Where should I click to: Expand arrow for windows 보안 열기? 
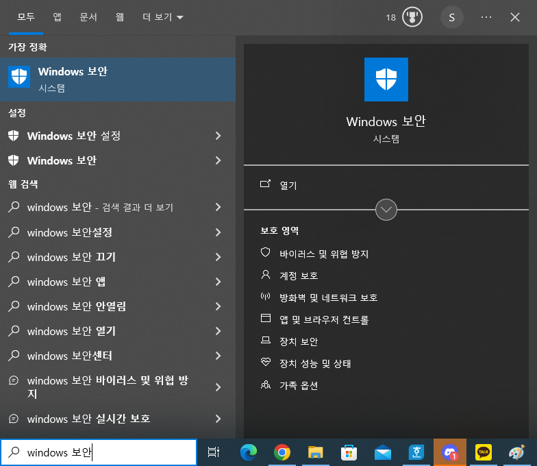218,332
